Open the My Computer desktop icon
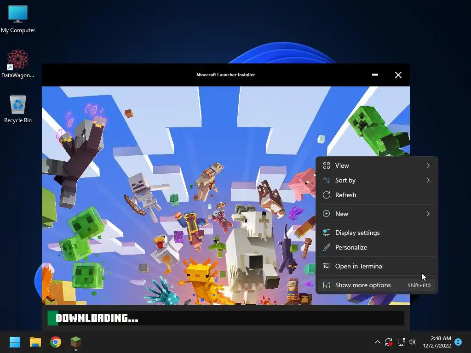The height and width of the screenshot is (353, 471). pyautogui.click(x=18, y=19)
